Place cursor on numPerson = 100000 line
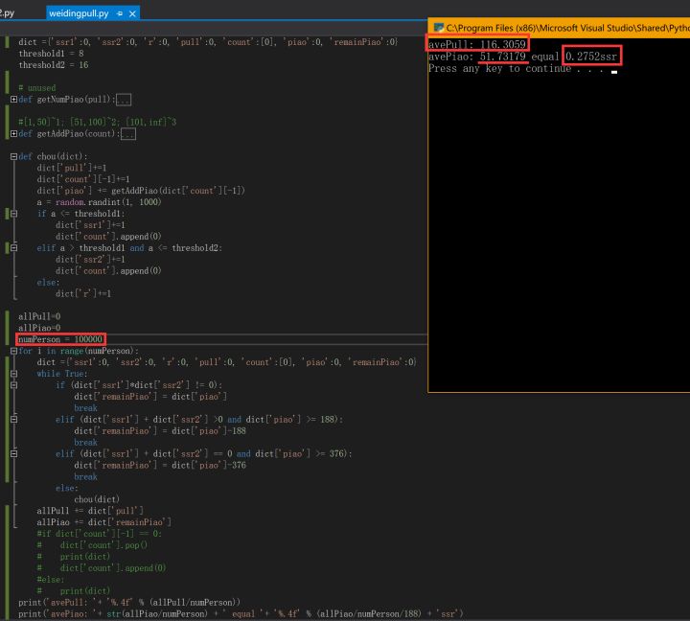Viewport: 690px width, 621px height. (61, 339)
